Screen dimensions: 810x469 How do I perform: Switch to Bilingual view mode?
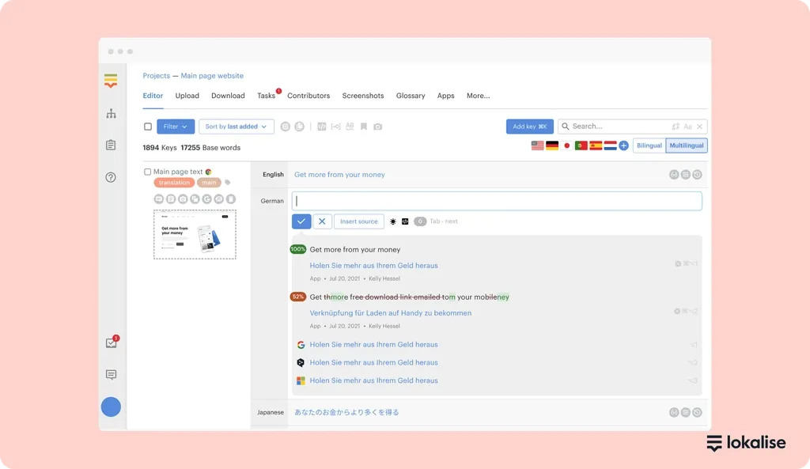pyautogui.click(x=649, y=146)
